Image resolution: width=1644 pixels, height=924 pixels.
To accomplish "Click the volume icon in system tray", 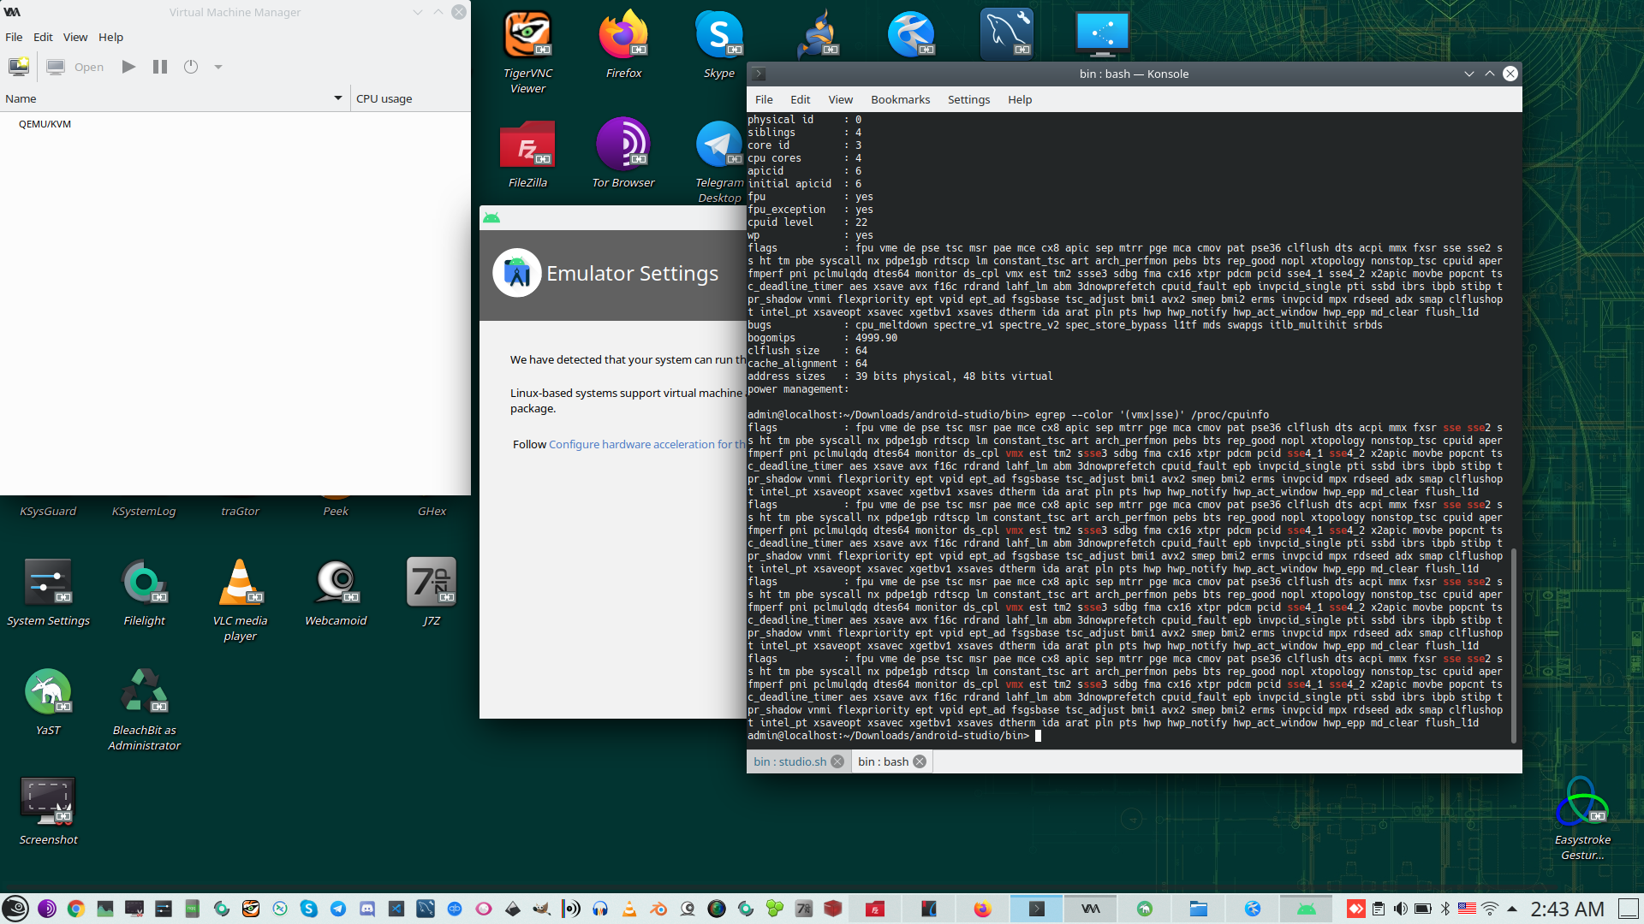I will tap(1401, 909).
